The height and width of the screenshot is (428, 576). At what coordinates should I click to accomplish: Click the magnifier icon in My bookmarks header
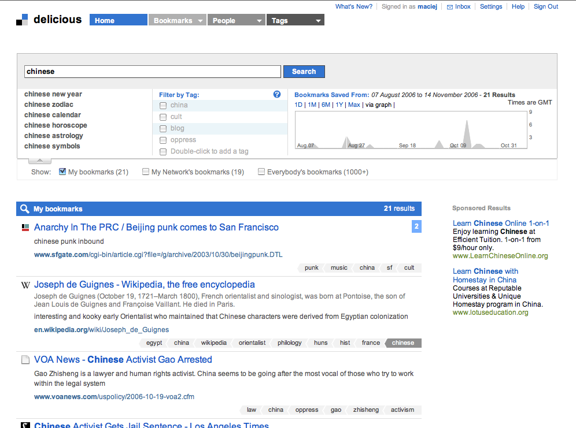click(25, 209)
